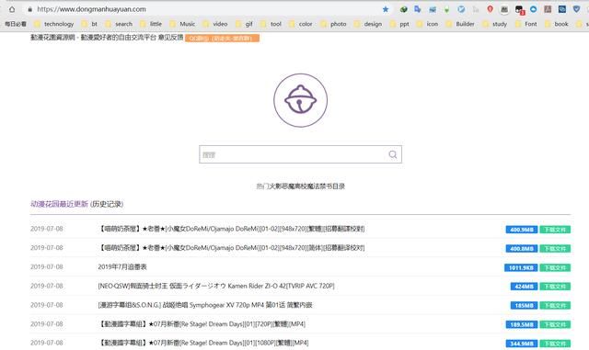Open the study bookmark folder
This screenshot has height=350, width=589.
[495, 24]
